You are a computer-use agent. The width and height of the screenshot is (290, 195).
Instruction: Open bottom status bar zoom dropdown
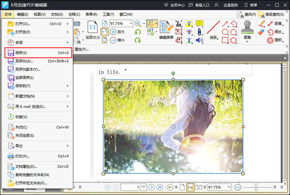(x=229, y=187)
